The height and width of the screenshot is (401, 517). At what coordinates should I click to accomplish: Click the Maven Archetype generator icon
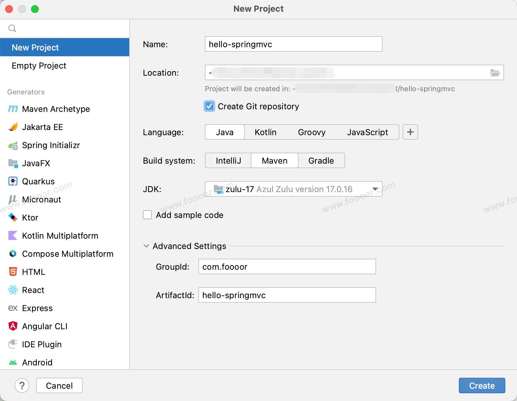coord(13,109)
